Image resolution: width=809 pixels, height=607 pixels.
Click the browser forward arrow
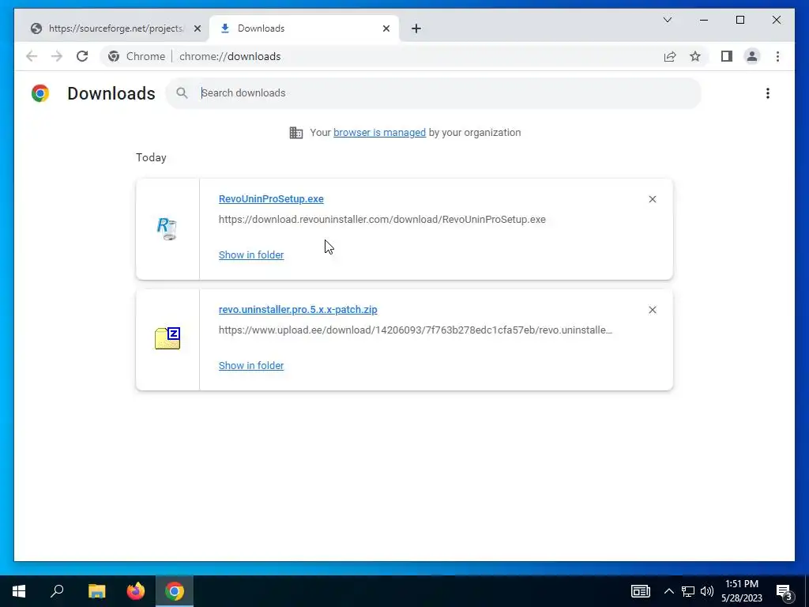coord(57,56)
